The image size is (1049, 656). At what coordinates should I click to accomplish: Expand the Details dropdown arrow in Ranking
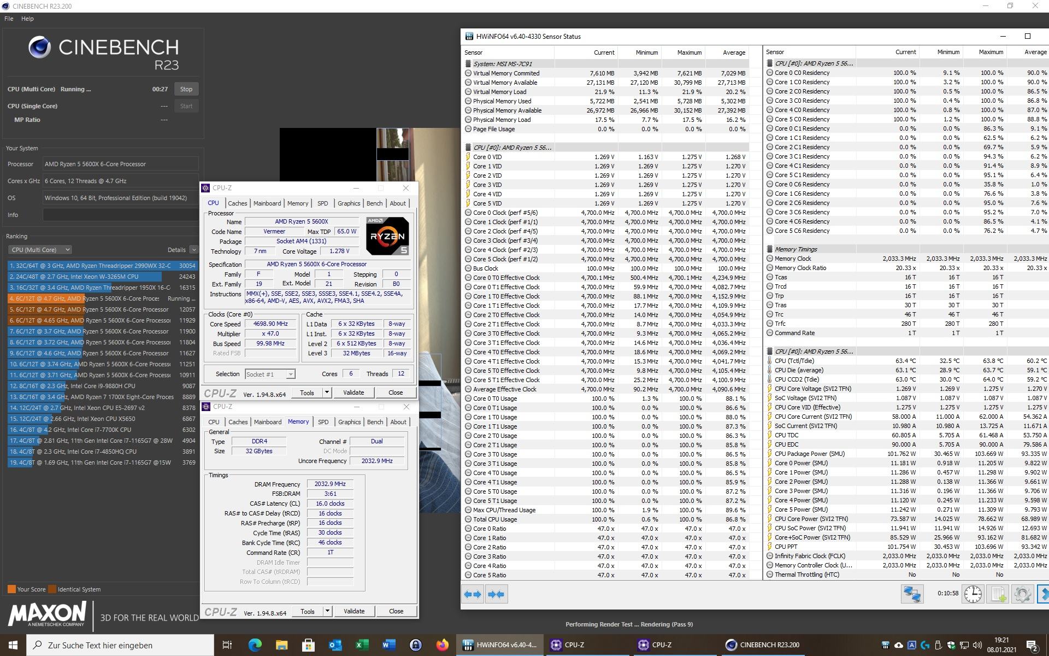pyautogui.click(x=193, y=250)
